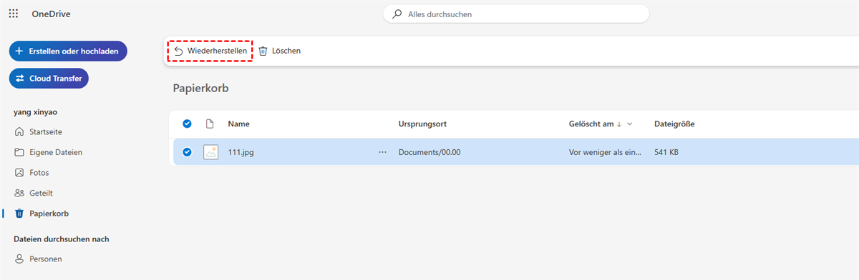The width and height of the screenshot is (859, 280).
Task: Open Personen via the person icon
Action: (19, 259)
